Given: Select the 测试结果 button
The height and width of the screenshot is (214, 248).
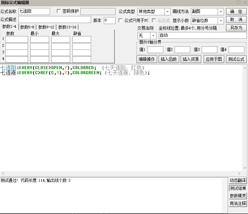Looking at the screenshot, I should coord(238,188).
